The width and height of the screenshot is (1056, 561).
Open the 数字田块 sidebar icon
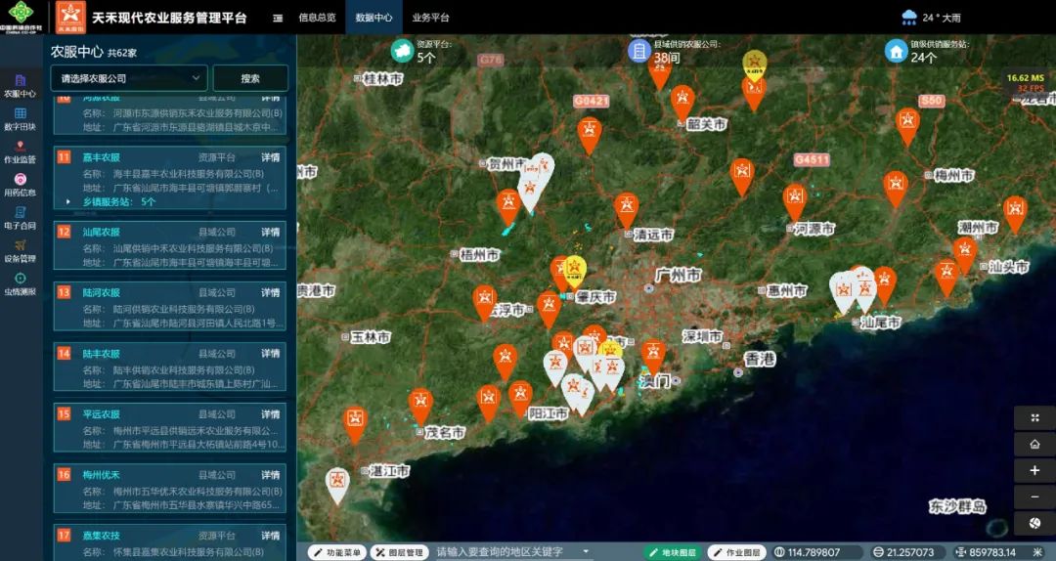(20, 118)
